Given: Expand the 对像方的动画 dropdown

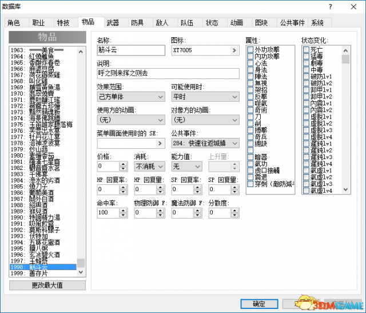Looking at the screenshot, I should coord(205,120).
